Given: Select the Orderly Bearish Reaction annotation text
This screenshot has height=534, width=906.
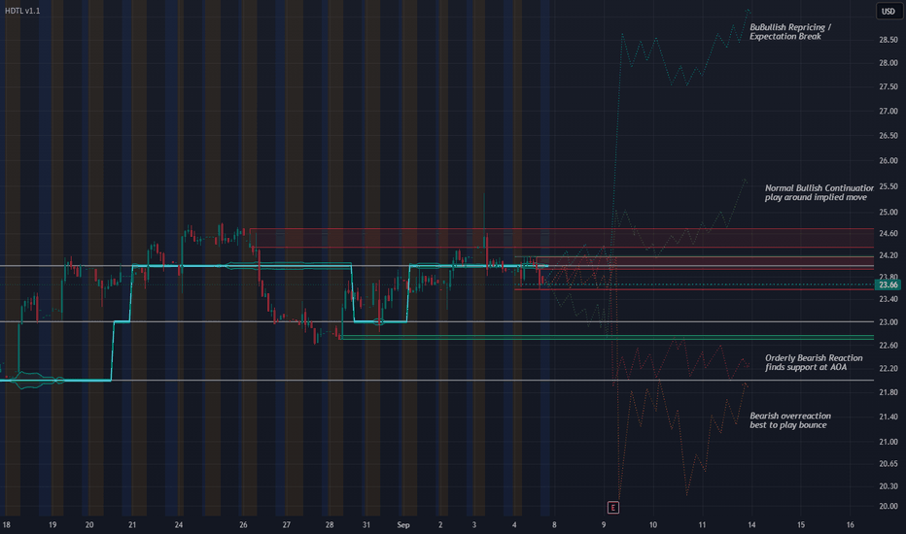Looking at the screenshot, I should point(814,362).
